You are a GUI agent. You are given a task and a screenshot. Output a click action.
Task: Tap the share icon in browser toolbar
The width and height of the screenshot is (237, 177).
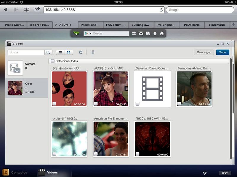pyautogui.click(x=37, y=9)
